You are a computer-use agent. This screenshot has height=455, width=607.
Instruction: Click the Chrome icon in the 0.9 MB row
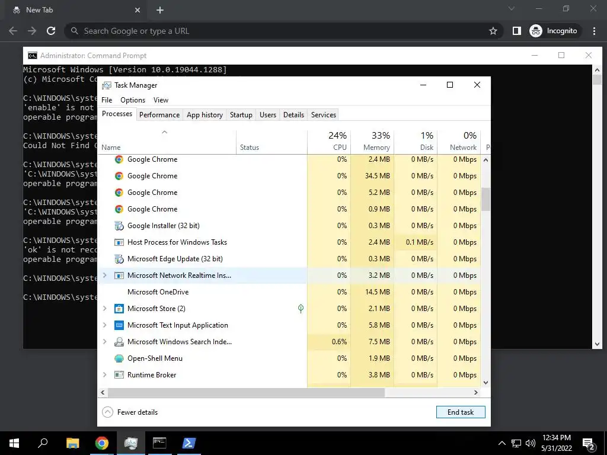pos(119,209)
